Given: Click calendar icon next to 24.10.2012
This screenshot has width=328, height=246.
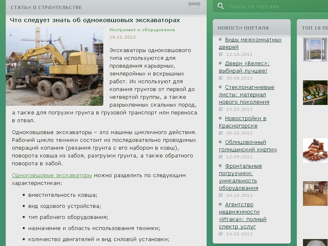Looking at the screenshot, I should [x=221, y=196].
